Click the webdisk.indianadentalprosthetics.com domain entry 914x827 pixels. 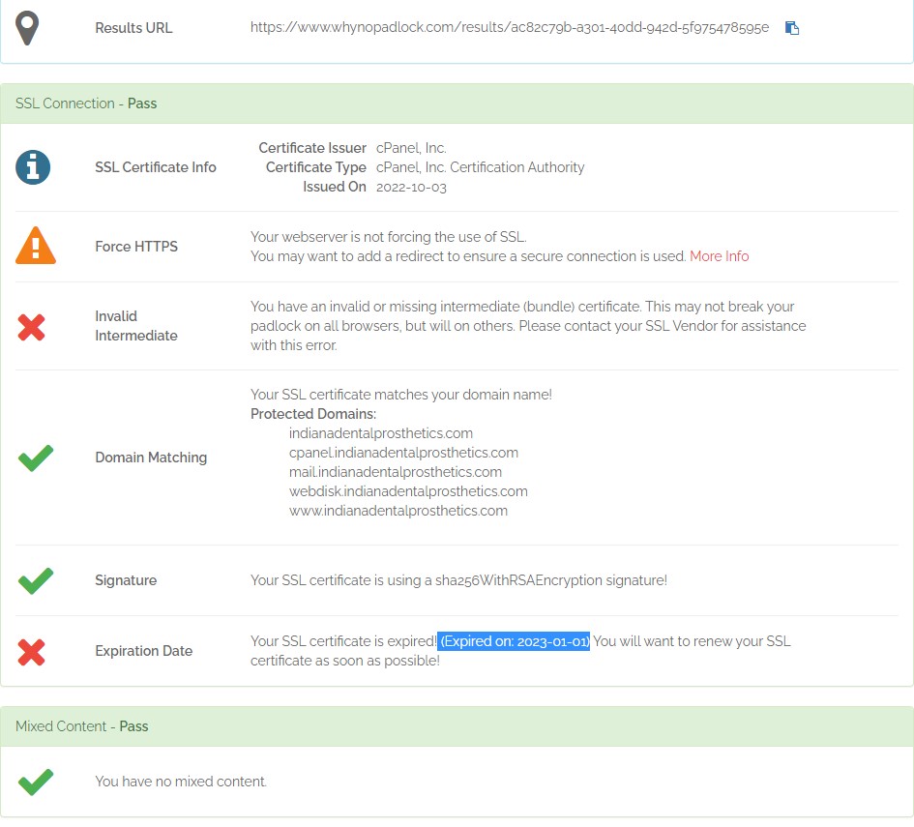tap(407, 491)
